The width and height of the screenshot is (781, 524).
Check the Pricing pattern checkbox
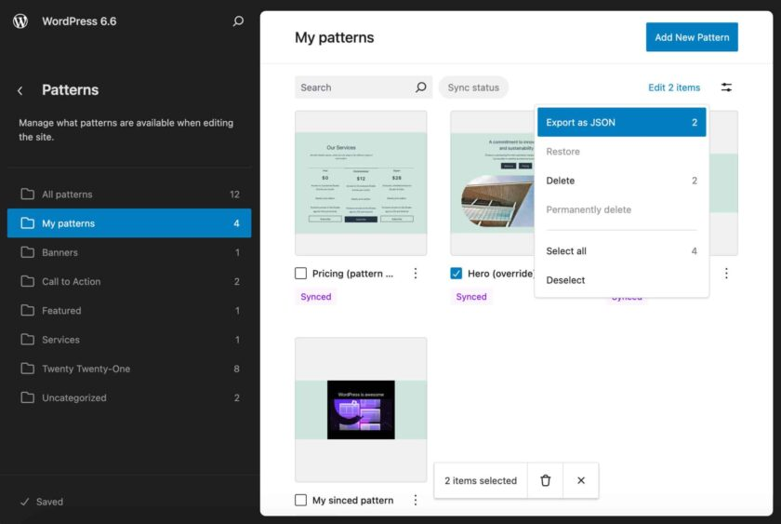(300, 274)
